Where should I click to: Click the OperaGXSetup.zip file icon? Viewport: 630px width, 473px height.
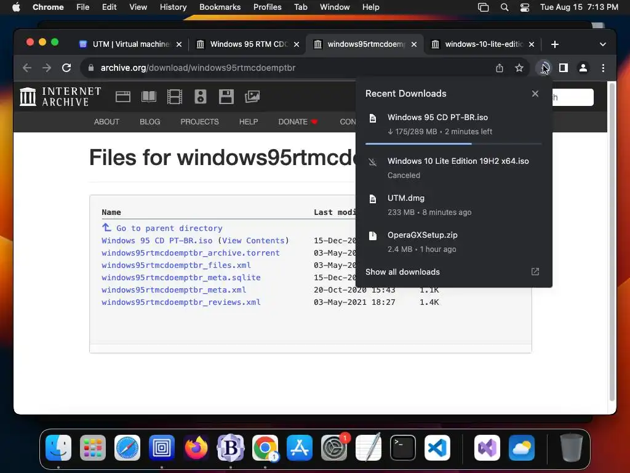(373, 236)
